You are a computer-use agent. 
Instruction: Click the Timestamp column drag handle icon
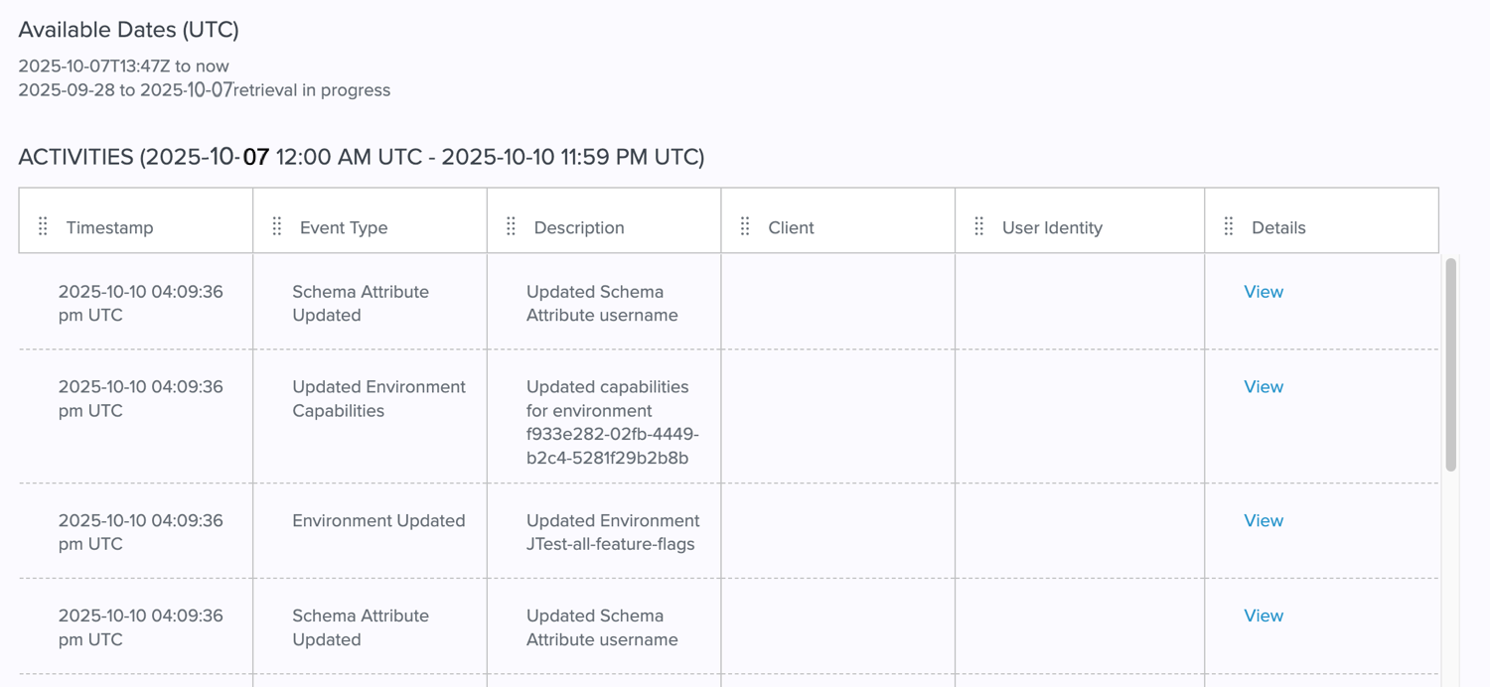(x=43, y=225)
